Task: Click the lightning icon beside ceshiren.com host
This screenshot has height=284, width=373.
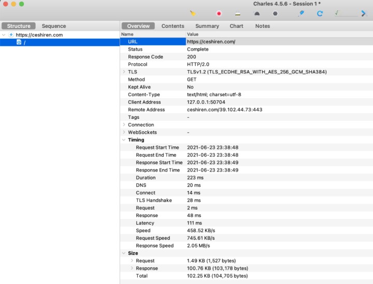Action: [11, 35]
